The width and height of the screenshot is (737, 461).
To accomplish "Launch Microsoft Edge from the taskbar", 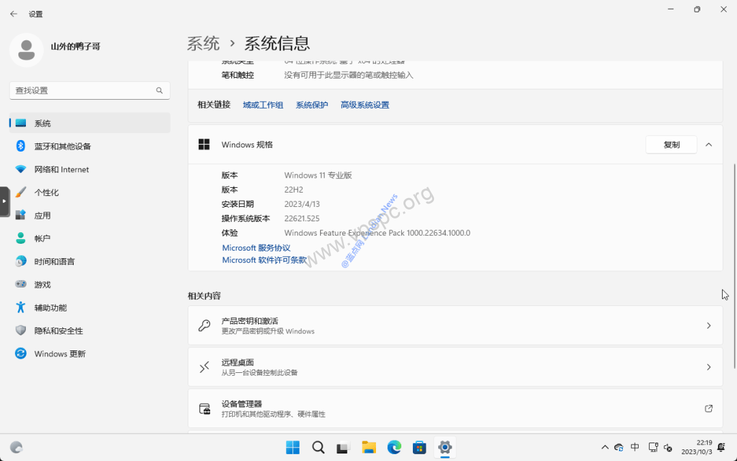I will [x=394, y=447].
